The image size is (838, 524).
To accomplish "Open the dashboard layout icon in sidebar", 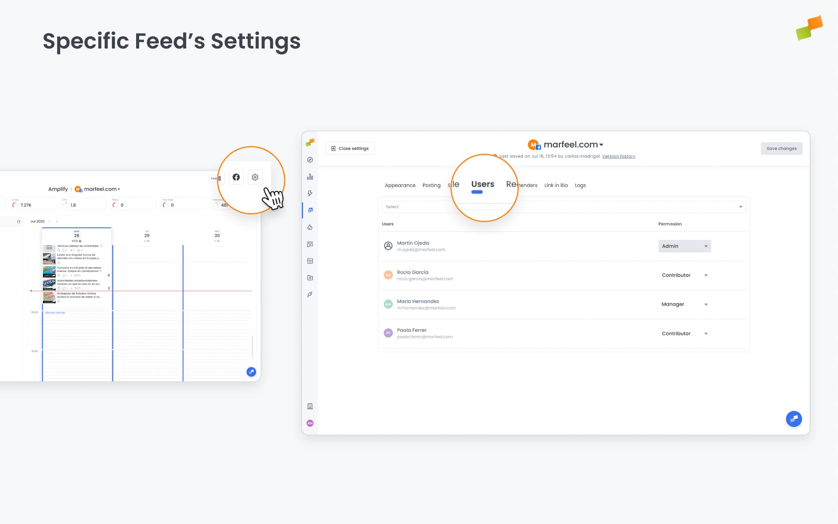I will pos(310,244).
